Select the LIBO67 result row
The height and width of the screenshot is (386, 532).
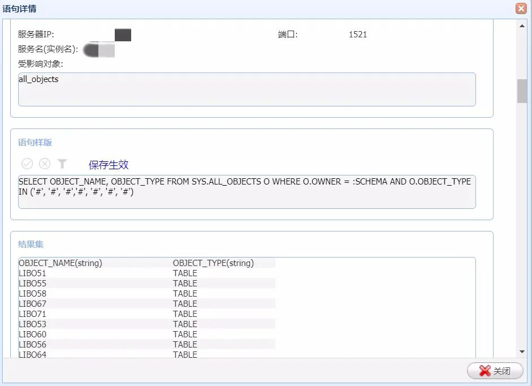33,304
